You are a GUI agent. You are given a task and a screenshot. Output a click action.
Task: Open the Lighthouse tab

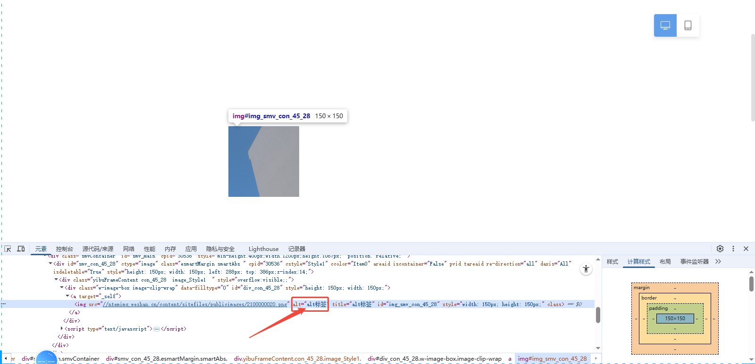pos(263,249)
